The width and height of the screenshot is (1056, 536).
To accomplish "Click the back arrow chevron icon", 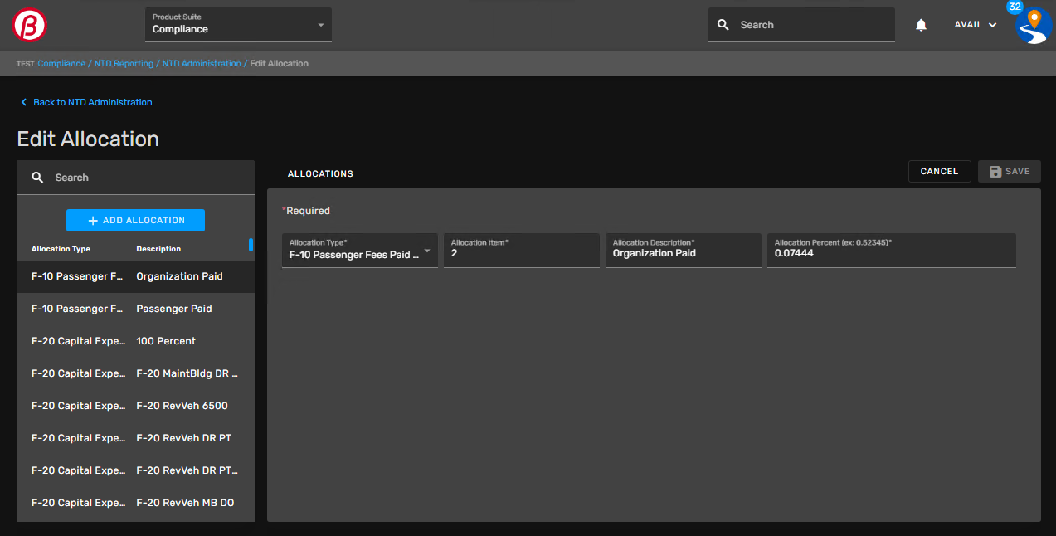I will tap(23, 102).
